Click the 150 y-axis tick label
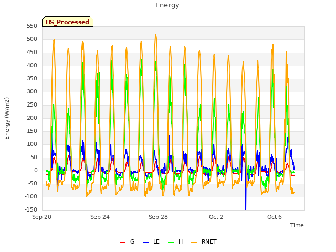The height and width of the screenshot is (252, 336). 32,131
